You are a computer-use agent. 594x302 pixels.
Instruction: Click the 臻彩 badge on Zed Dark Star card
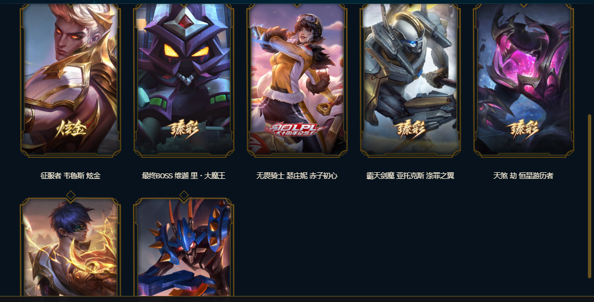click(x=524, y=129)
